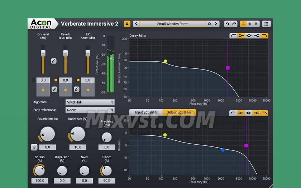Toggle low shelf band in the equalizer
The width and height of the screenshot is (301, 188).
[x=241, y=113]
